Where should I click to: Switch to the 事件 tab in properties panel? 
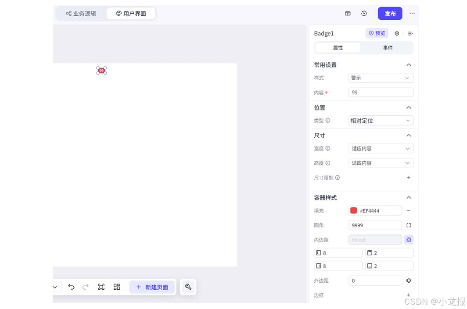pos(387,48)
